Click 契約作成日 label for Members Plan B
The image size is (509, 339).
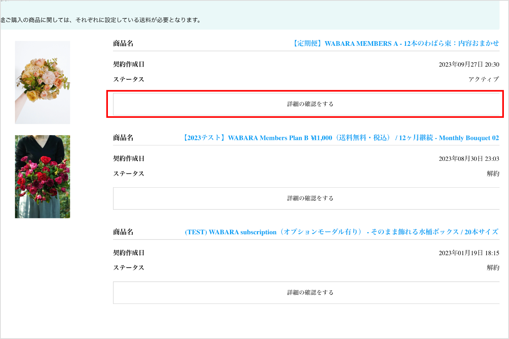click(129, 159)
